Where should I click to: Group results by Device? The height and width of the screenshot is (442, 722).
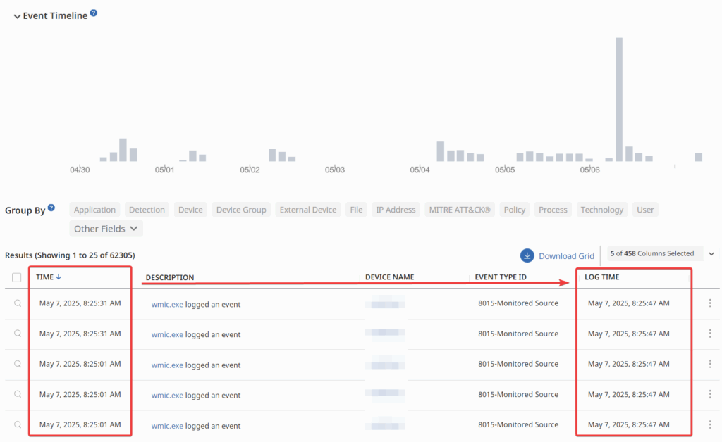pyautogui.click(x=190, y=210)
